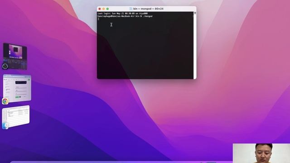This screenshot has height=163, width=290.
Task: Click the folder icon in Terminal title
Action: pos(131,9)
